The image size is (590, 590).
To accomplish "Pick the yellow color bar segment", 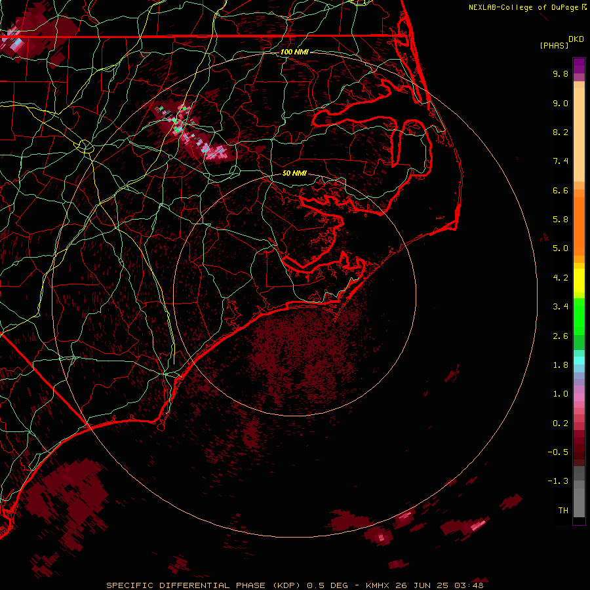I will pyautogui.click(x=579, y=281).
